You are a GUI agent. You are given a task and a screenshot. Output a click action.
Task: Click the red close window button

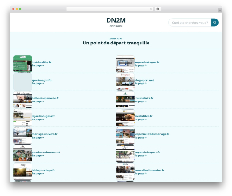click(x=13, y=9)
